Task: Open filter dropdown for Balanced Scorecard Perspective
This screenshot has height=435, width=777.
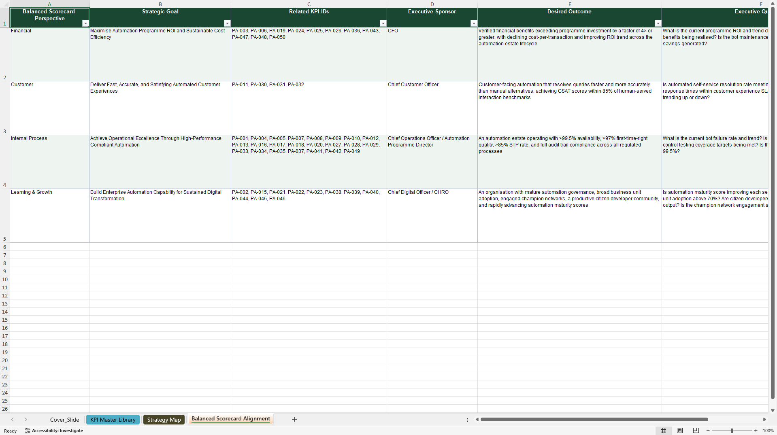Action: point(85,23)
